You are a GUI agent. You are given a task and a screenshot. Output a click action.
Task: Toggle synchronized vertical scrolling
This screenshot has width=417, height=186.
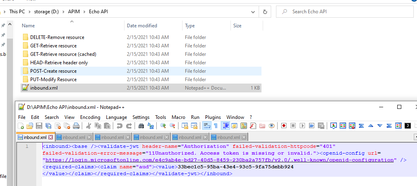(185, 126)
